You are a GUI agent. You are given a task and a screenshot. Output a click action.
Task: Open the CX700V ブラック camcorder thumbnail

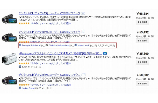(x=9, y=19)
